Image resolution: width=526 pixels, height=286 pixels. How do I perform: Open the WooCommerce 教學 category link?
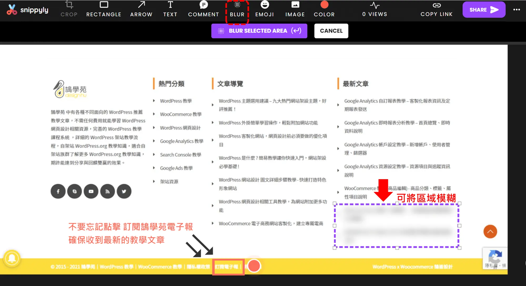[181, 114]
